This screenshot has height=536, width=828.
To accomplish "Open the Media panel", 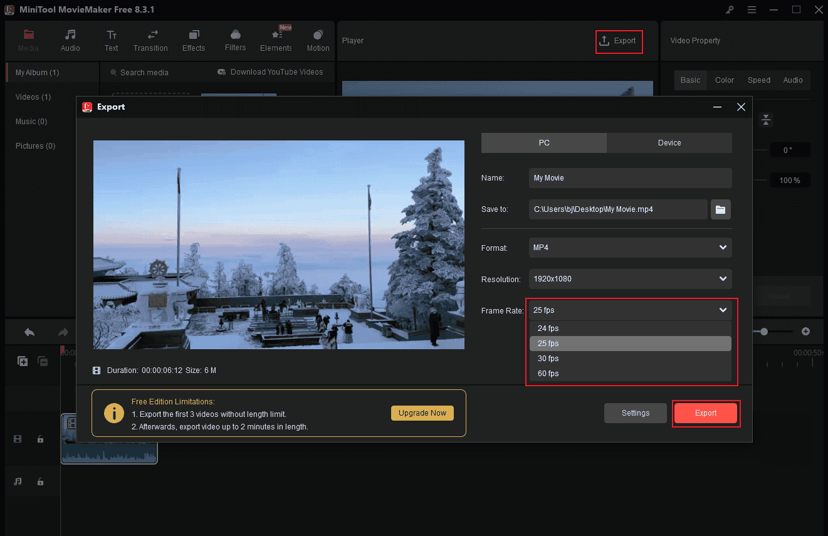I will pos(28,39).
